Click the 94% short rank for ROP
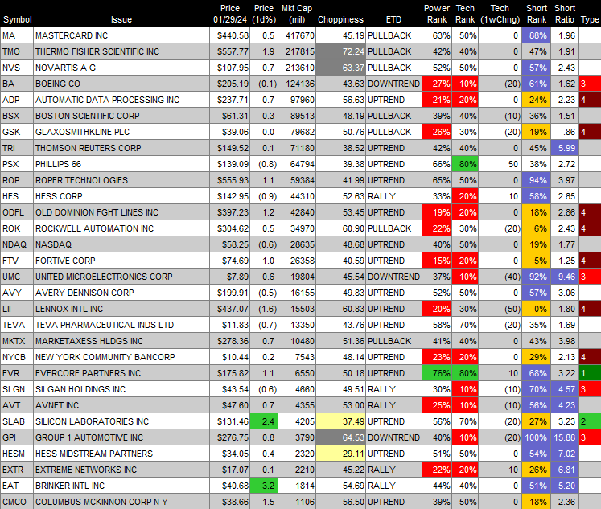The width and height of the screenshot is (601, 509). [536, 180]
